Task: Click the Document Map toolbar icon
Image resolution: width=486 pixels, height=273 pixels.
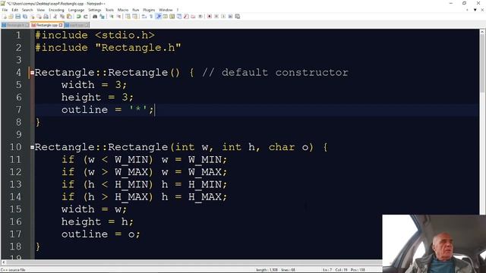Action: tap(172, 17)
